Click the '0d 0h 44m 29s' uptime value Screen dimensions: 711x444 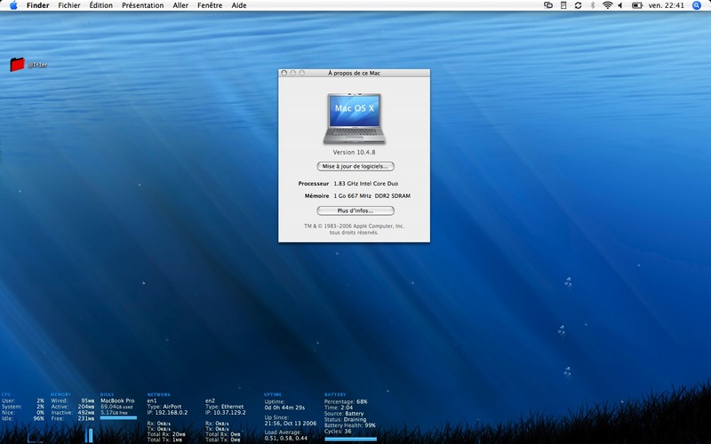tap(284, 408)
